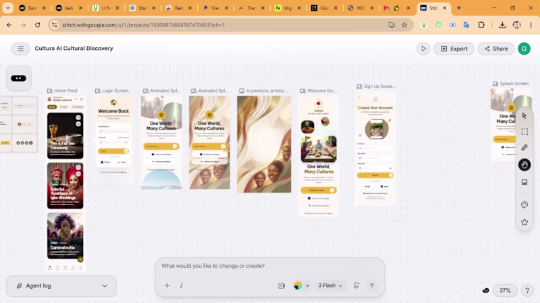Select the A premium, artistic... label
This screenshot has width=540, height=303.
[264, 90]
